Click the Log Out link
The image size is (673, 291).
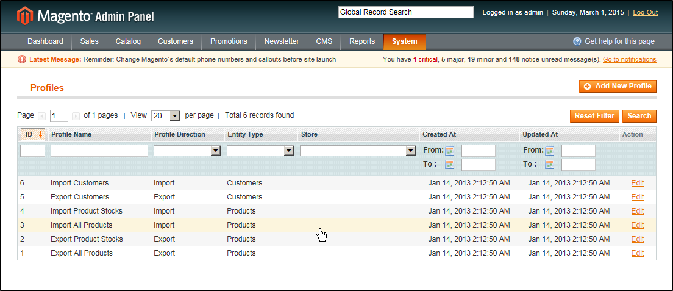[645, 12]
